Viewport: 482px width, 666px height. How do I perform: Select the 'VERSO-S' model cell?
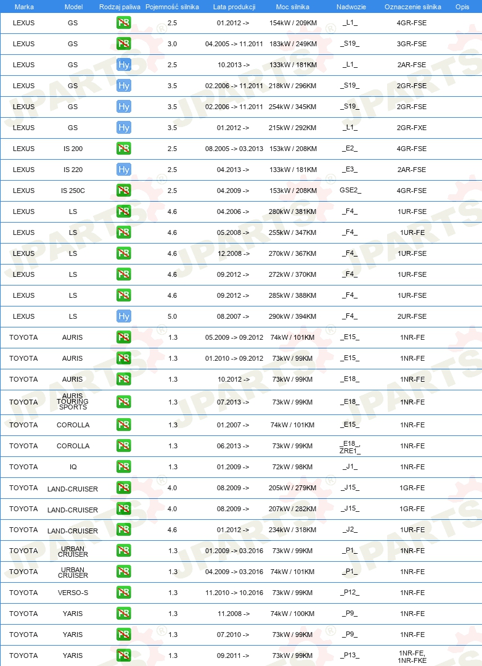[73, 593]
